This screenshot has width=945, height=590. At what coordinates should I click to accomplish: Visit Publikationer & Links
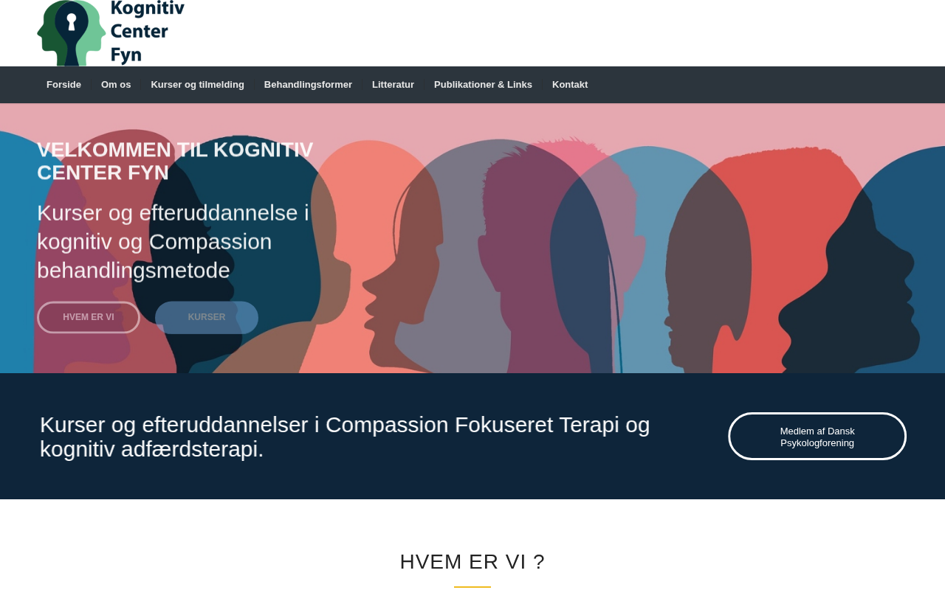tap(483, 85)
